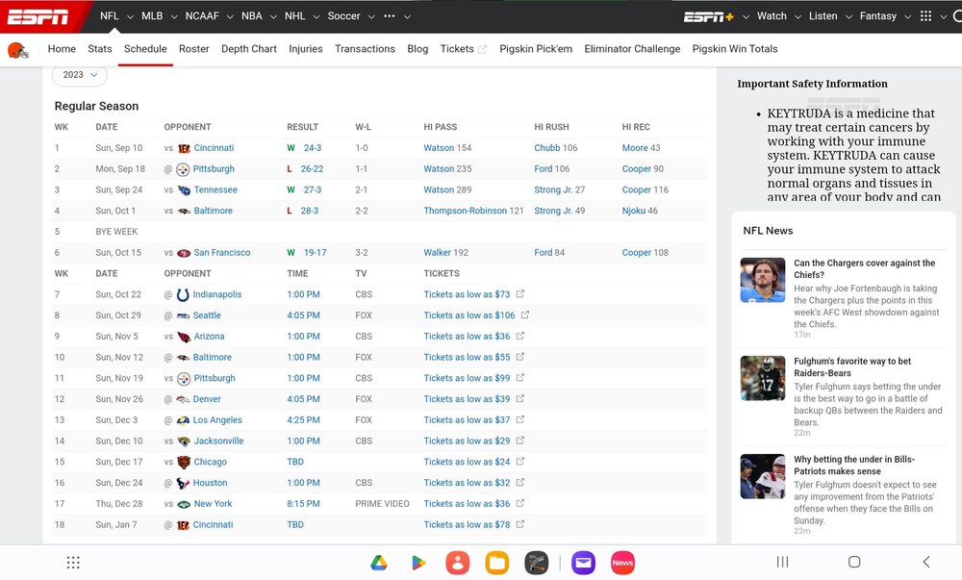Click the San Francisco 49ers team logo
The image size is (962, 580).
pyautogui.click(x=184, y=253)
